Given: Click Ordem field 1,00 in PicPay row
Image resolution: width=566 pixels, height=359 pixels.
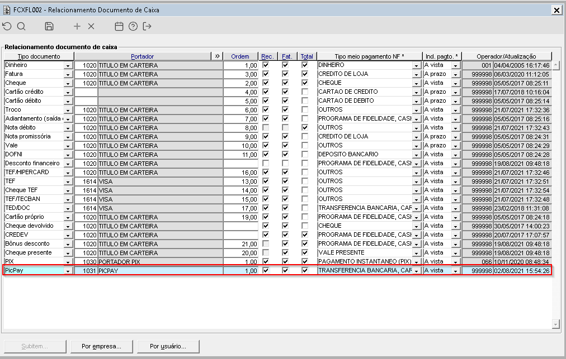Looking at the screenshot, I should (x=240, y=271).
